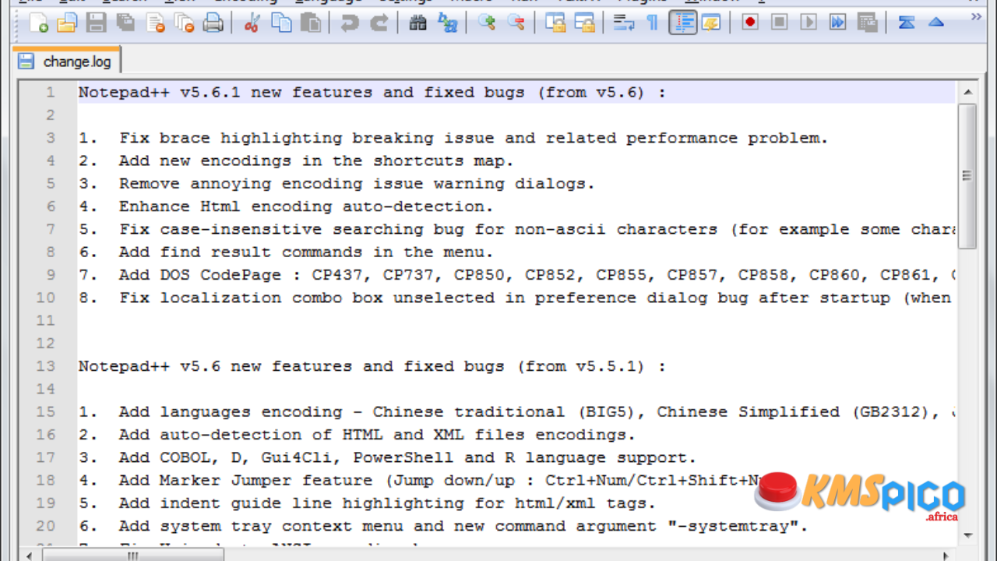Toggle synchronized horizontal scrolling icon
997x561 pixels.
click(584, 23)
